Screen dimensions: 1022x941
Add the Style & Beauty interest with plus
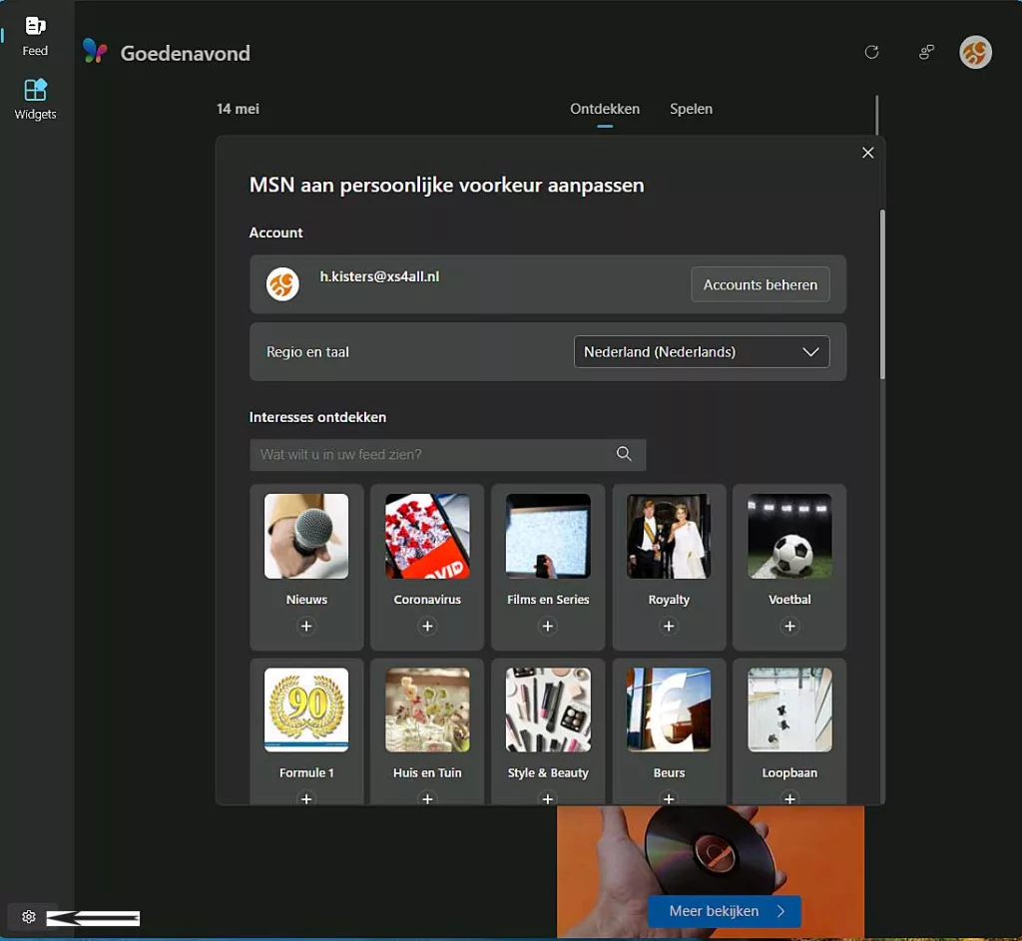pos(548,798)
